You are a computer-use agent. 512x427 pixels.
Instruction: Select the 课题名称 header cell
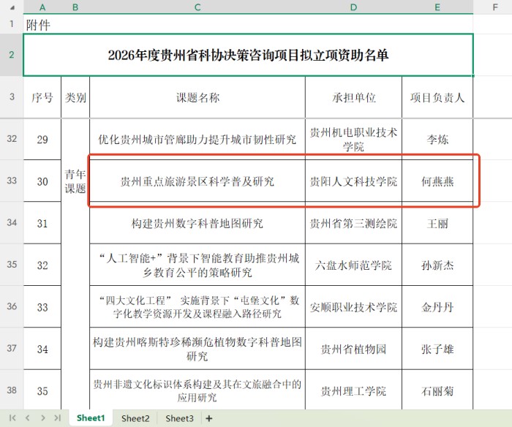click(x=197, y=97)
